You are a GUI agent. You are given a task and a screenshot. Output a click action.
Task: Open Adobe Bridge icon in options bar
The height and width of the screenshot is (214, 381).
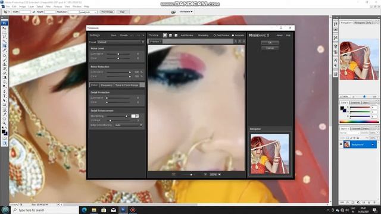pyautogui.click(x=173, y=12)
